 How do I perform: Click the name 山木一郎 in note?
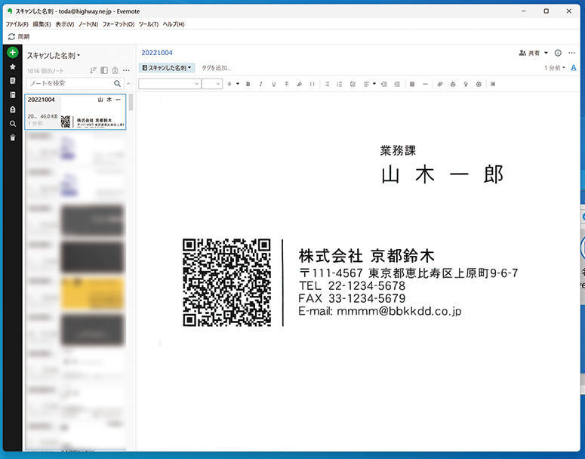[x=442, y=174]
